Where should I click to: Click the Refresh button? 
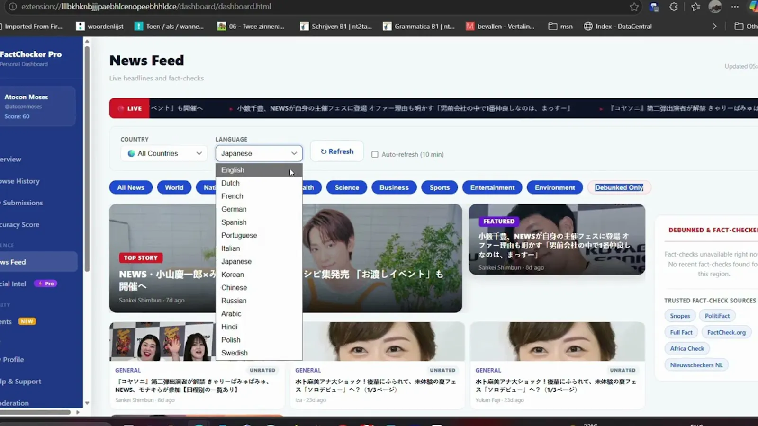(337, 151)
